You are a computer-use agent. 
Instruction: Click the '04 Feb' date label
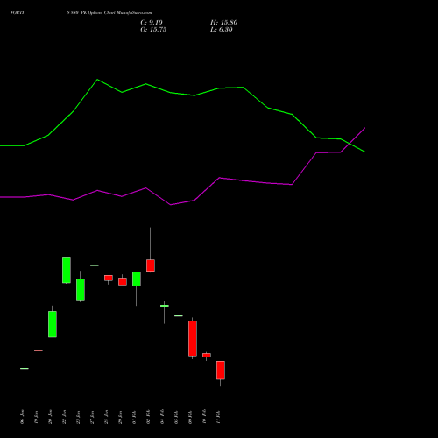coord(162,417)
